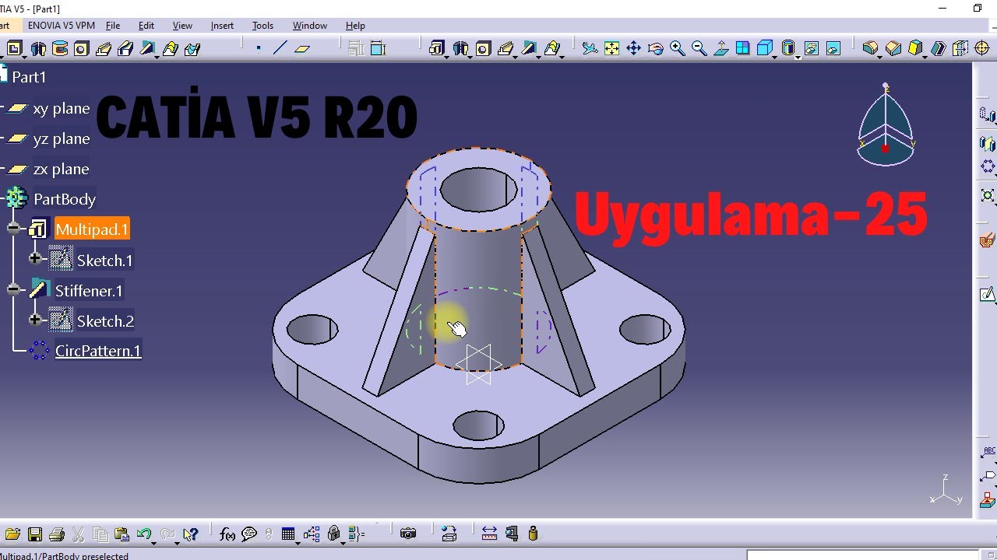The width and height of the screenshot is (997, 560).
Task: Select PartBody in the specification tree
Action: 64,199
